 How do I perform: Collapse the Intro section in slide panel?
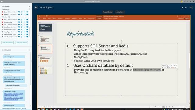[39, 22]
